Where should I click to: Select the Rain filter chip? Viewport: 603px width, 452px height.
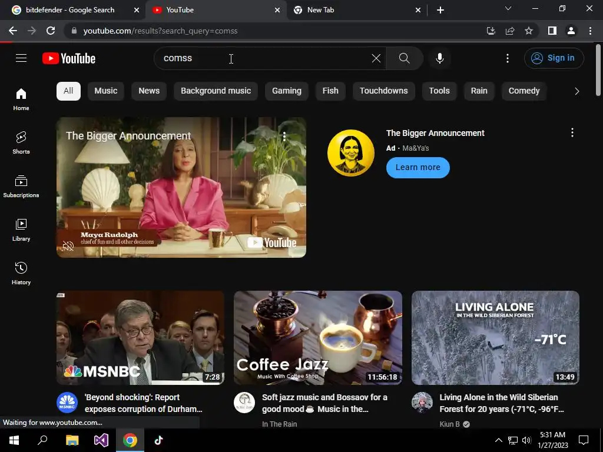click(479, 91)
